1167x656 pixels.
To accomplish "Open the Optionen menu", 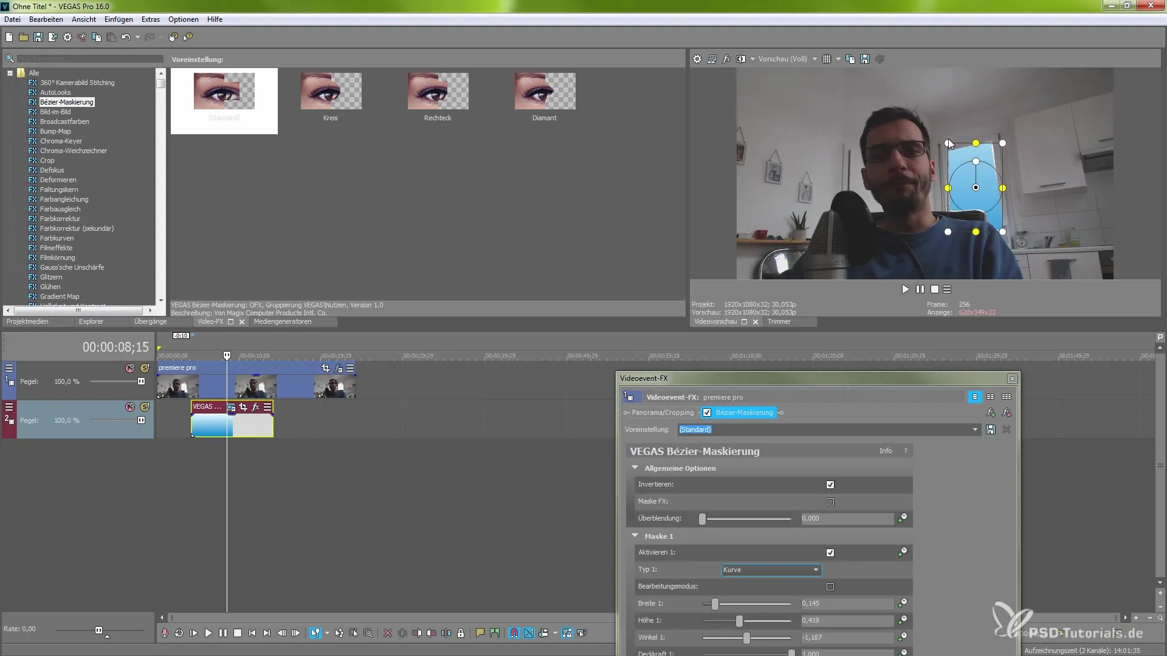I will click(184, 19).
